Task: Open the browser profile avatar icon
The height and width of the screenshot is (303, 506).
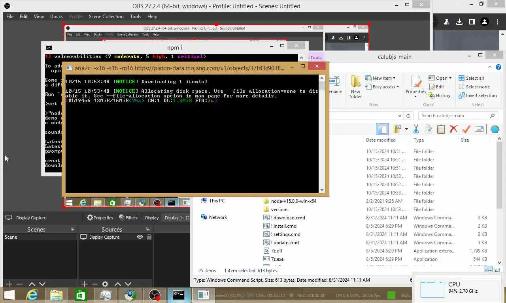Action: 485,22
